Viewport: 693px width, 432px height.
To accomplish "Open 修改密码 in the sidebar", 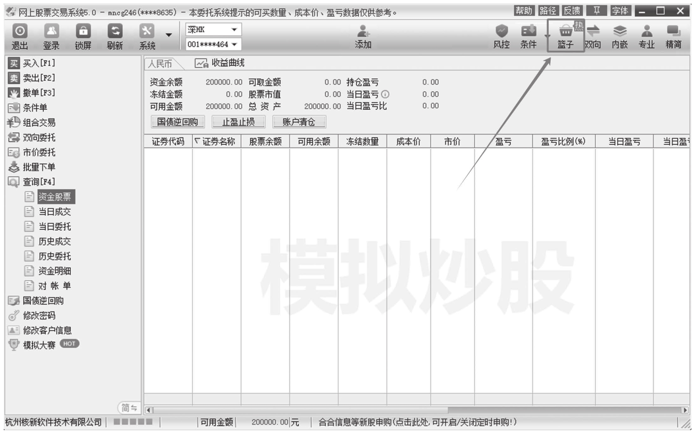I will coord(32,316).
